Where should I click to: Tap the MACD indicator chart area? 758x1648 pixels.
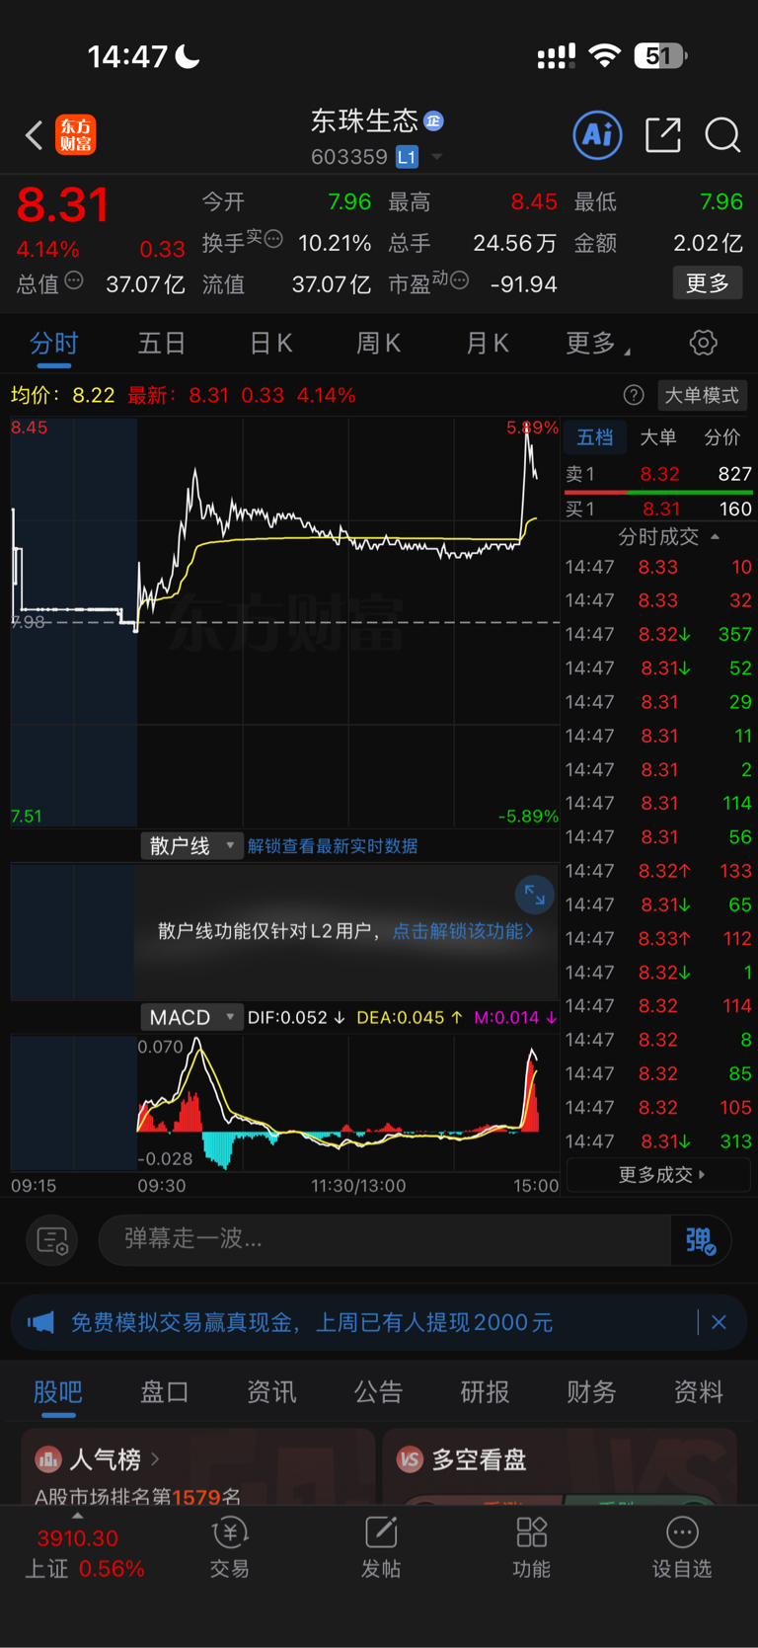(285, 1102)
